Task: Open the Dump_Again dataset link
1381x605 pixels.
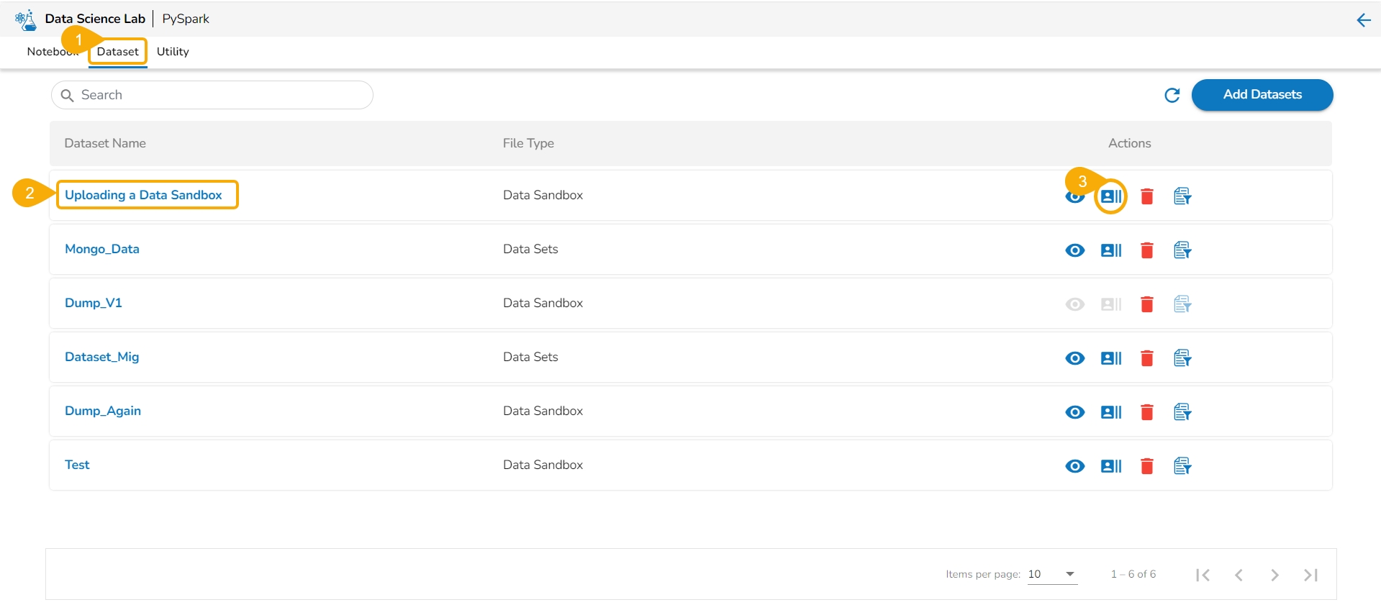Action: point(103,411)
